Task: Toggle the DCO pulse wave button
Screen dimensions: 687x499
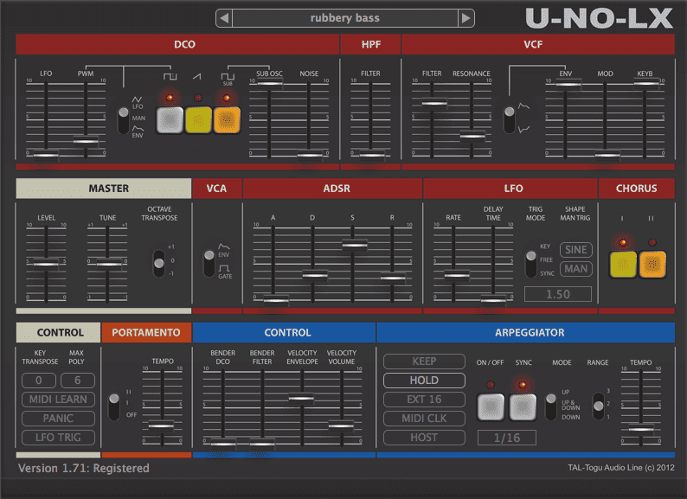Action: (170, 120)
